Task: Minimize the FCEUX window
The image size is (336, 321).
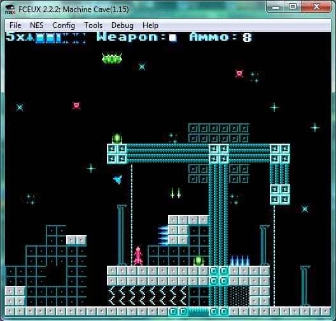Action: [276, 7]
